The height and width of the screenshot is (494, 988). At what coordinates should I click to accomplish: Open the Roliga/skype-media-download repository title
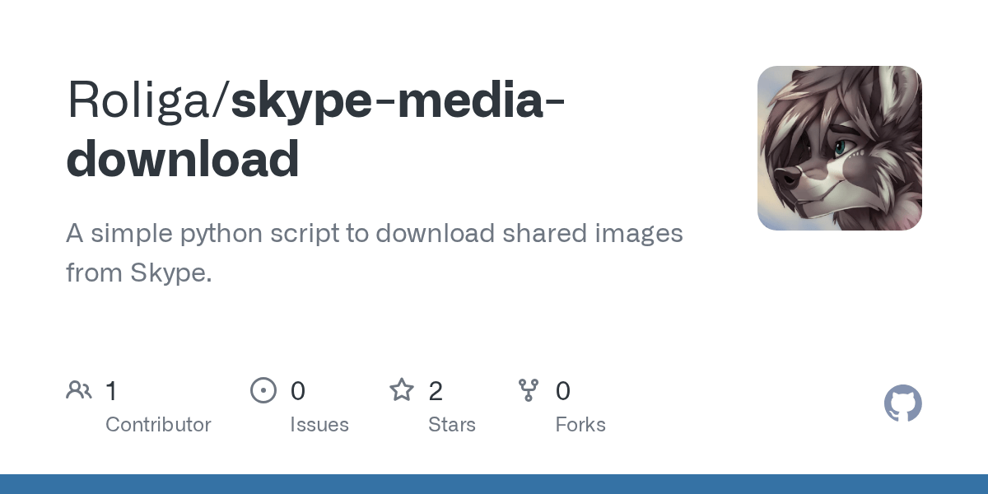pyautogui.click(x=315, y=129)
